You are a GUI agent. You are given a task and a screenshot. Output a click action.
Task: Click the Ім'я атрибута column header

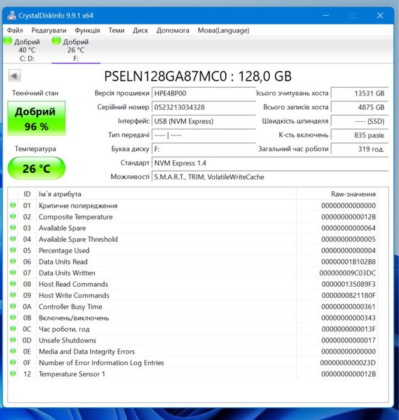pyautogui.click(x=166, y=194)
